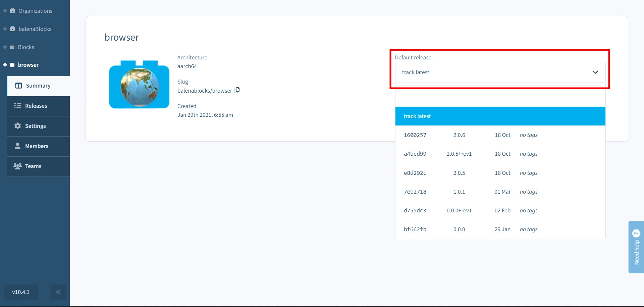This screenshot has height=307, width=644.
Task: Click the Summary panel icon
Action: (x=18, y=86)
